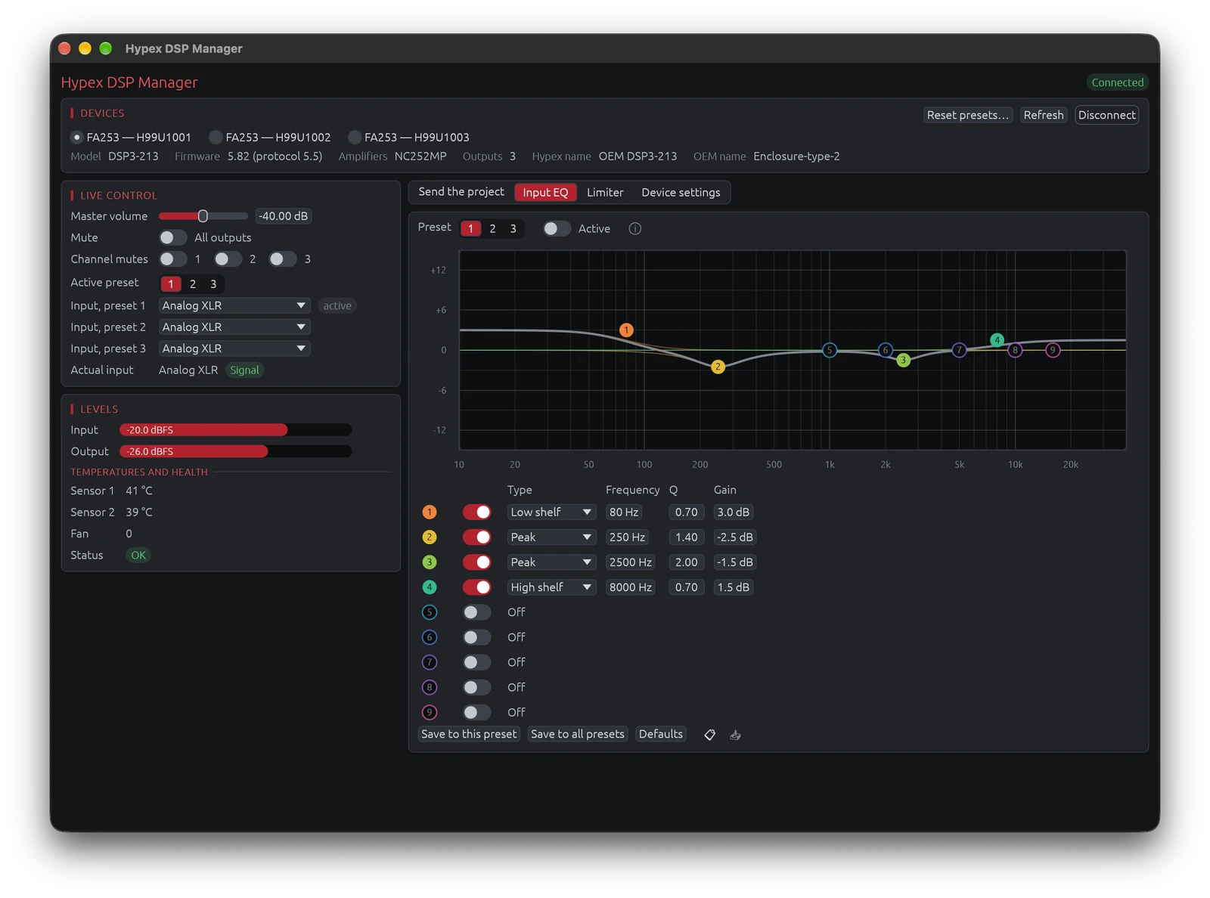Disable EQ band 1 Low shelf switch
The height and width of the screenshot is (898, 1210).
[477, 512]
